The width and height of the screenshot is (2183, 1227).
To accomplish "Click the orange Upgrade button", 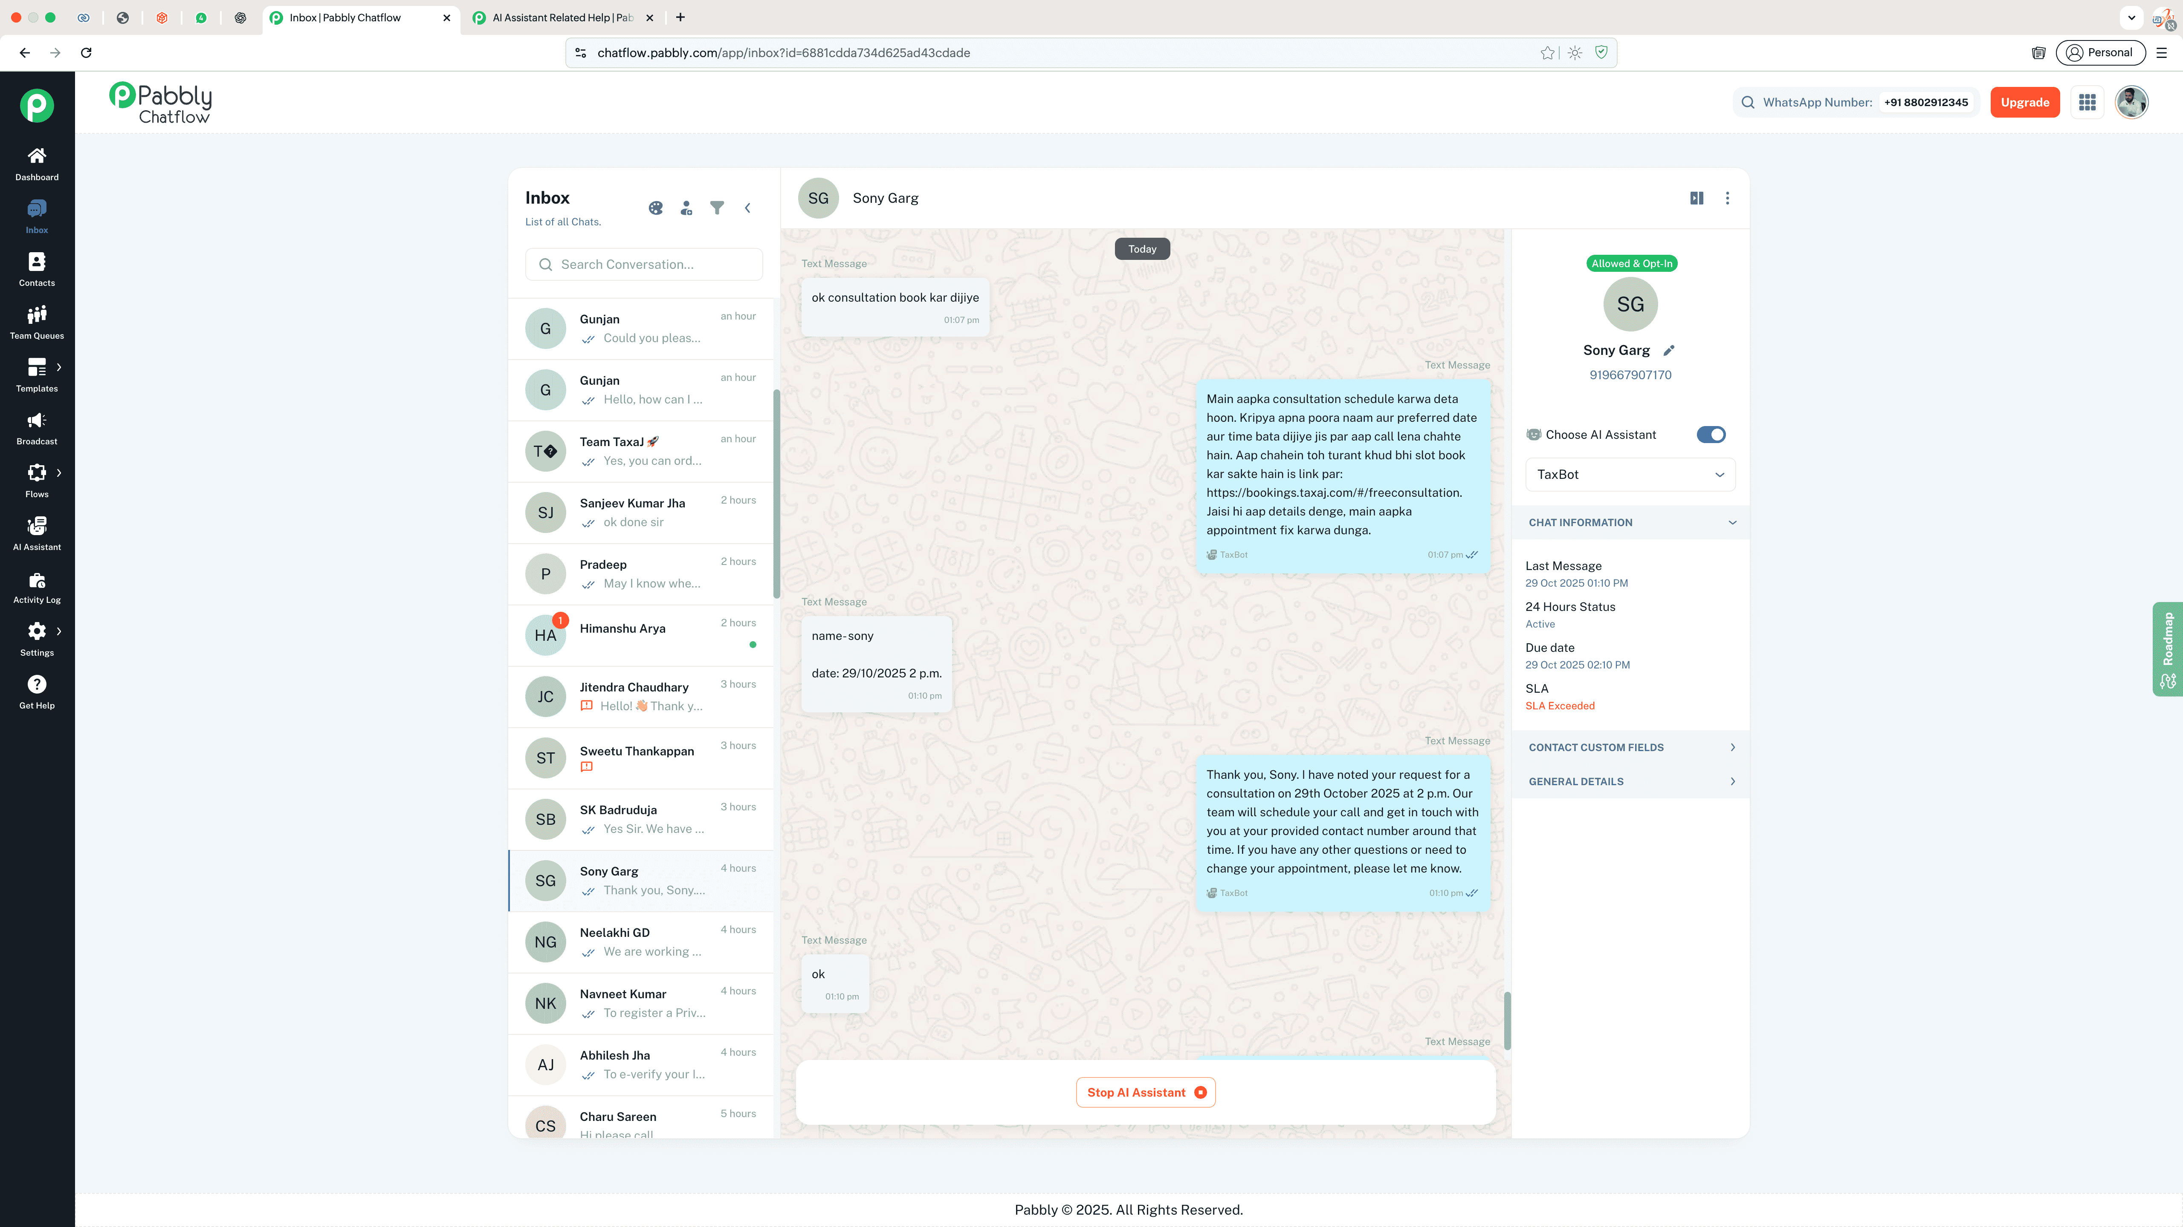I will 2024,102.
